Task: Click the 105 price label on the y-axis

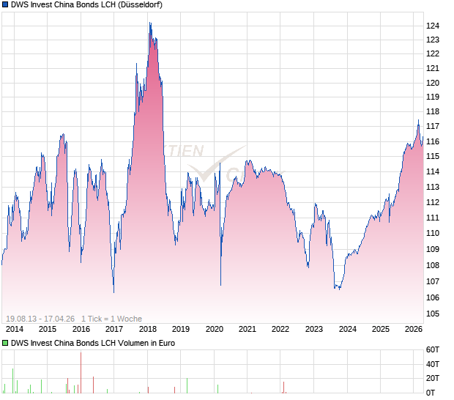Action: pyautogui.click(x=433, y=314)
